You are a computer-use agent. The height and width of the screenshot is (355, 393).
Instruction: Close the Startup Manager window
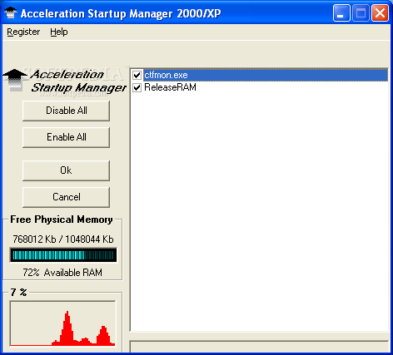pyautogui.click(x=380, y=12)
